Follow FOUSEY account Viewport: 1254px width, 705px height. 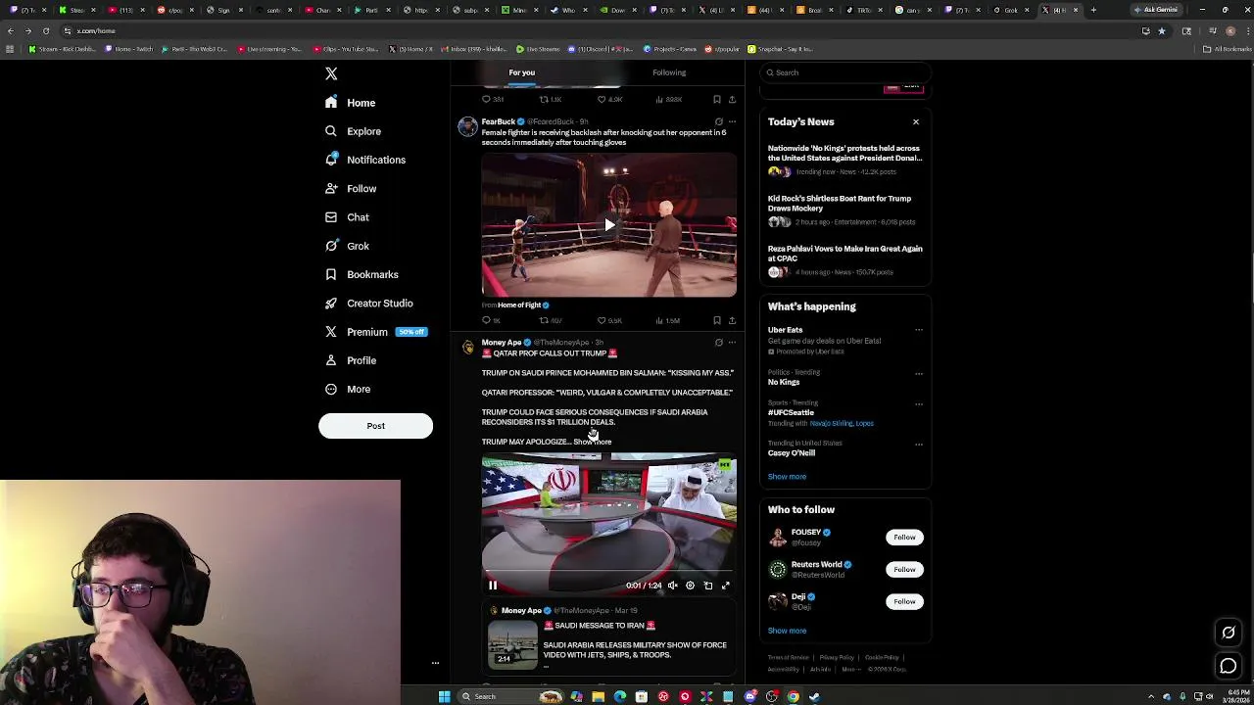click(x=904, y=538)
